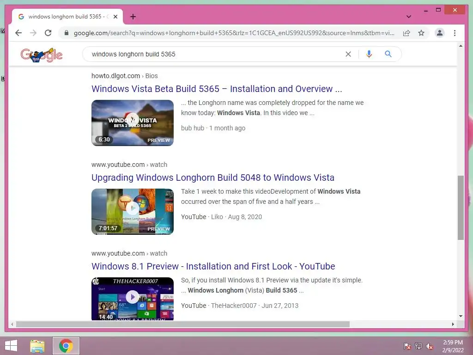Click the 'TheHacker0007 · Jun 27, 2013' text
This screenshot has width=473, height=355.
[x=255, y=306]
